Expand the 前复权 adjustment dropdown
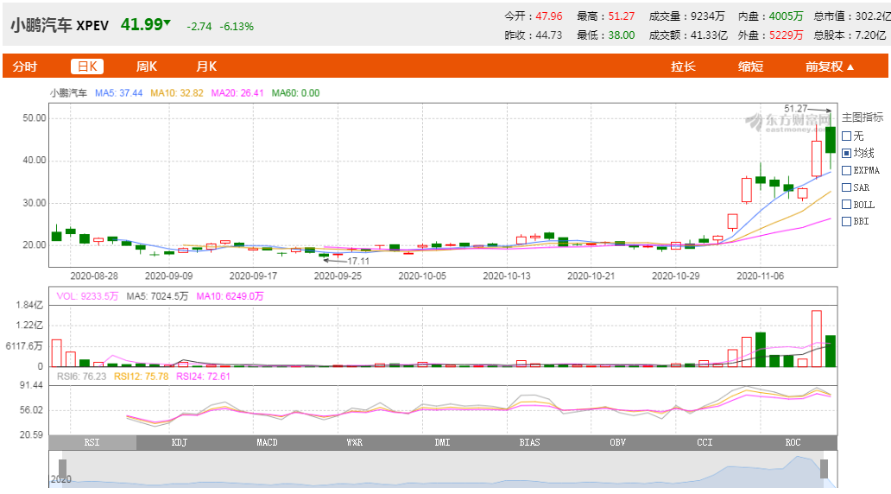Image resolution: width=891 pixels, height=494 pixels. click(830, 66)
